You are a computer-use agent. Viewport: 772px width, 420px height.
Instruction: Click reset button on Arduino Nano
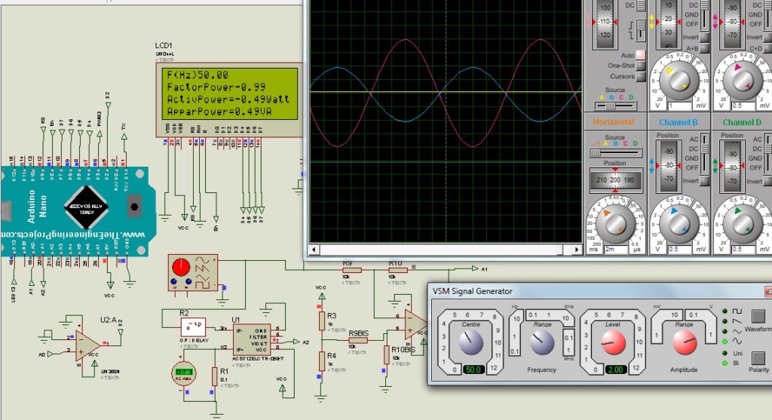coord(134,207)
